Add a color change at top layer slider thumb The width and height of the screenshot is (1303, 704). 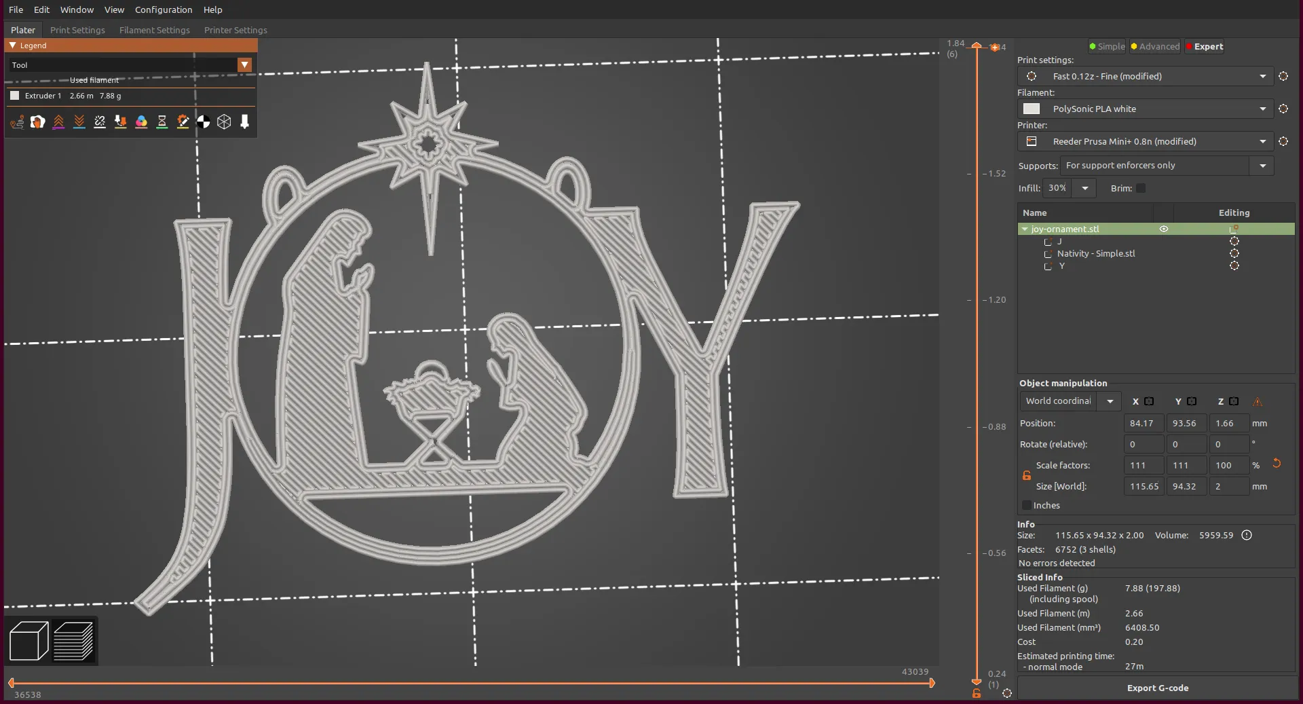[x=995, y=48]
